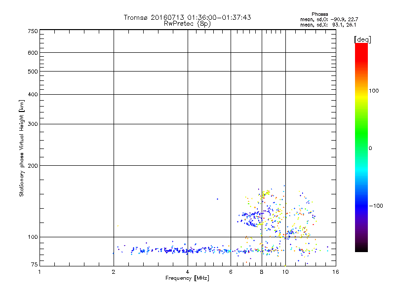
Task: Click the x-axis '10' tick label
Action: tap(285, 272)
